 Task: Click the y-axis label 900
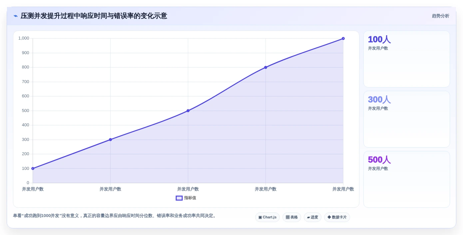coord(26,53)
